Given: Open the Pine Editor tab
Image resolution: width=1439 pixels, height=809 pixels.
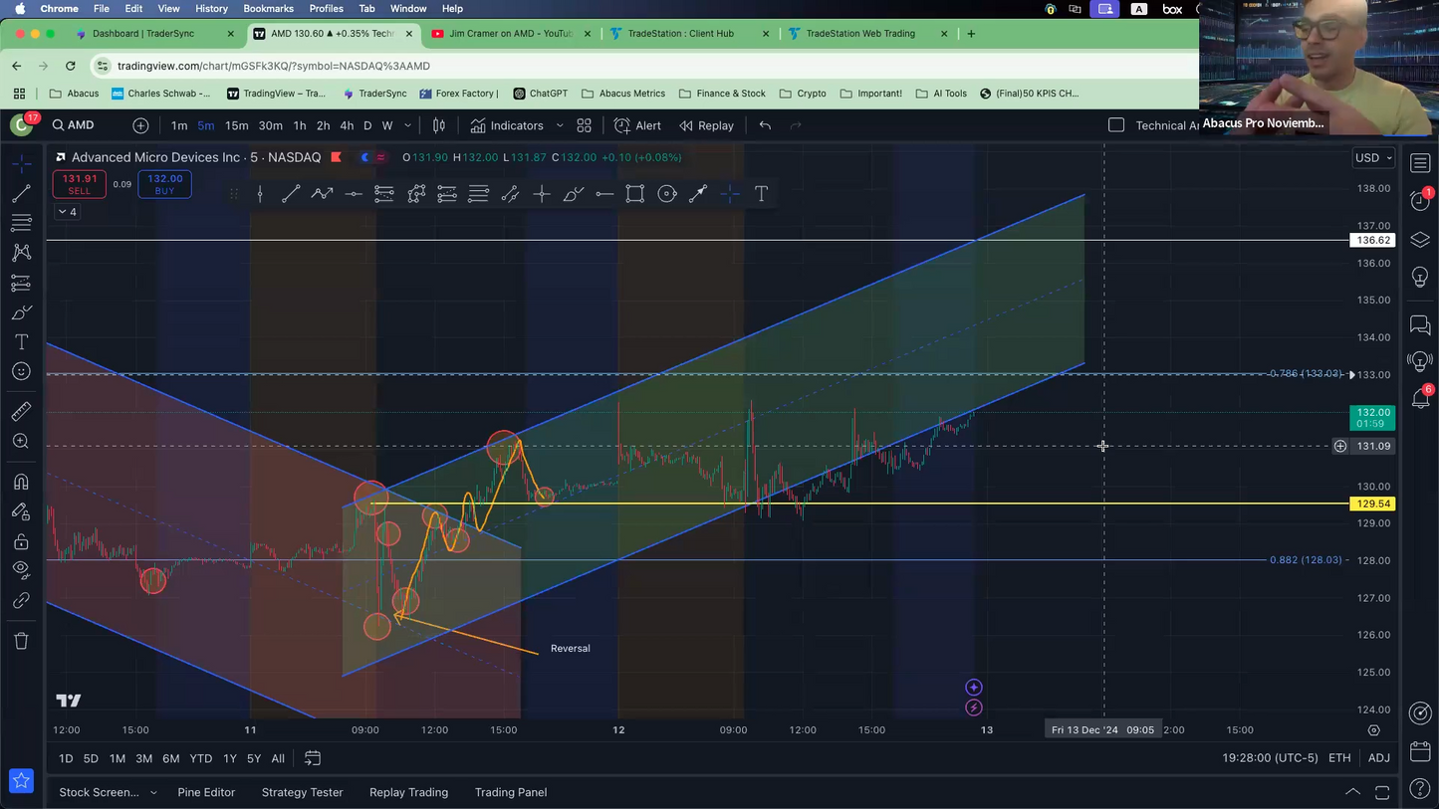Looking at the screenshot, I should tap(206, 792).
